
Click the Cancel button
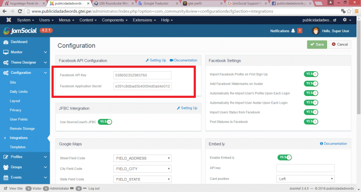[340, 44]
